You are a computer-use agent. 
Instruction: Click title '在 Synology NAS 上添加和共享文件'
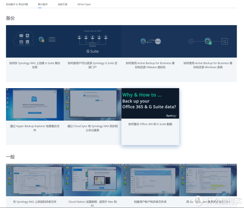coord(35,201)
